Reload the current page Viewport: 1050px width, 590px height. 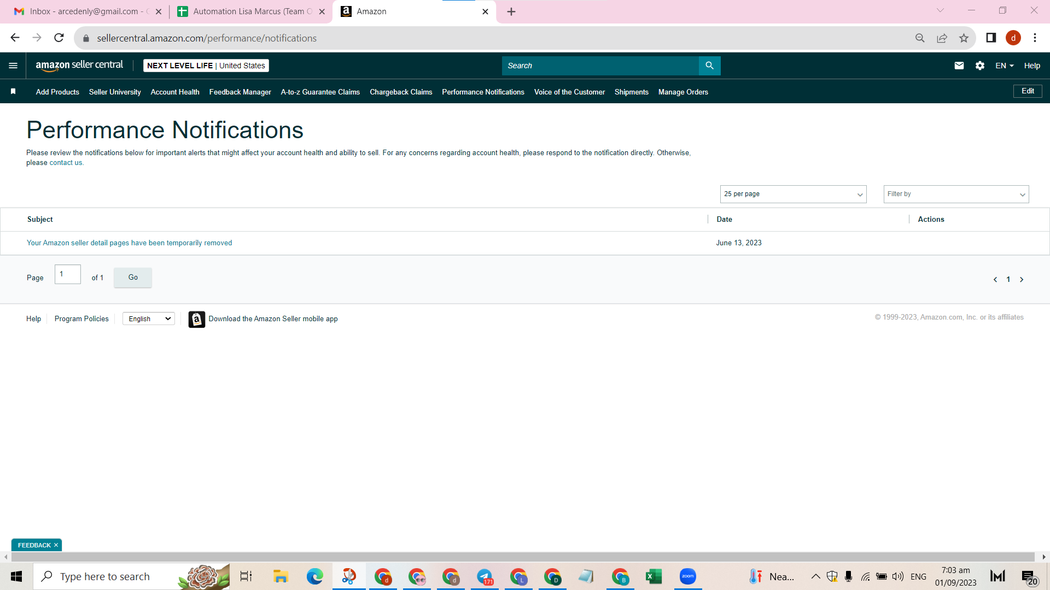click(59, 38)
